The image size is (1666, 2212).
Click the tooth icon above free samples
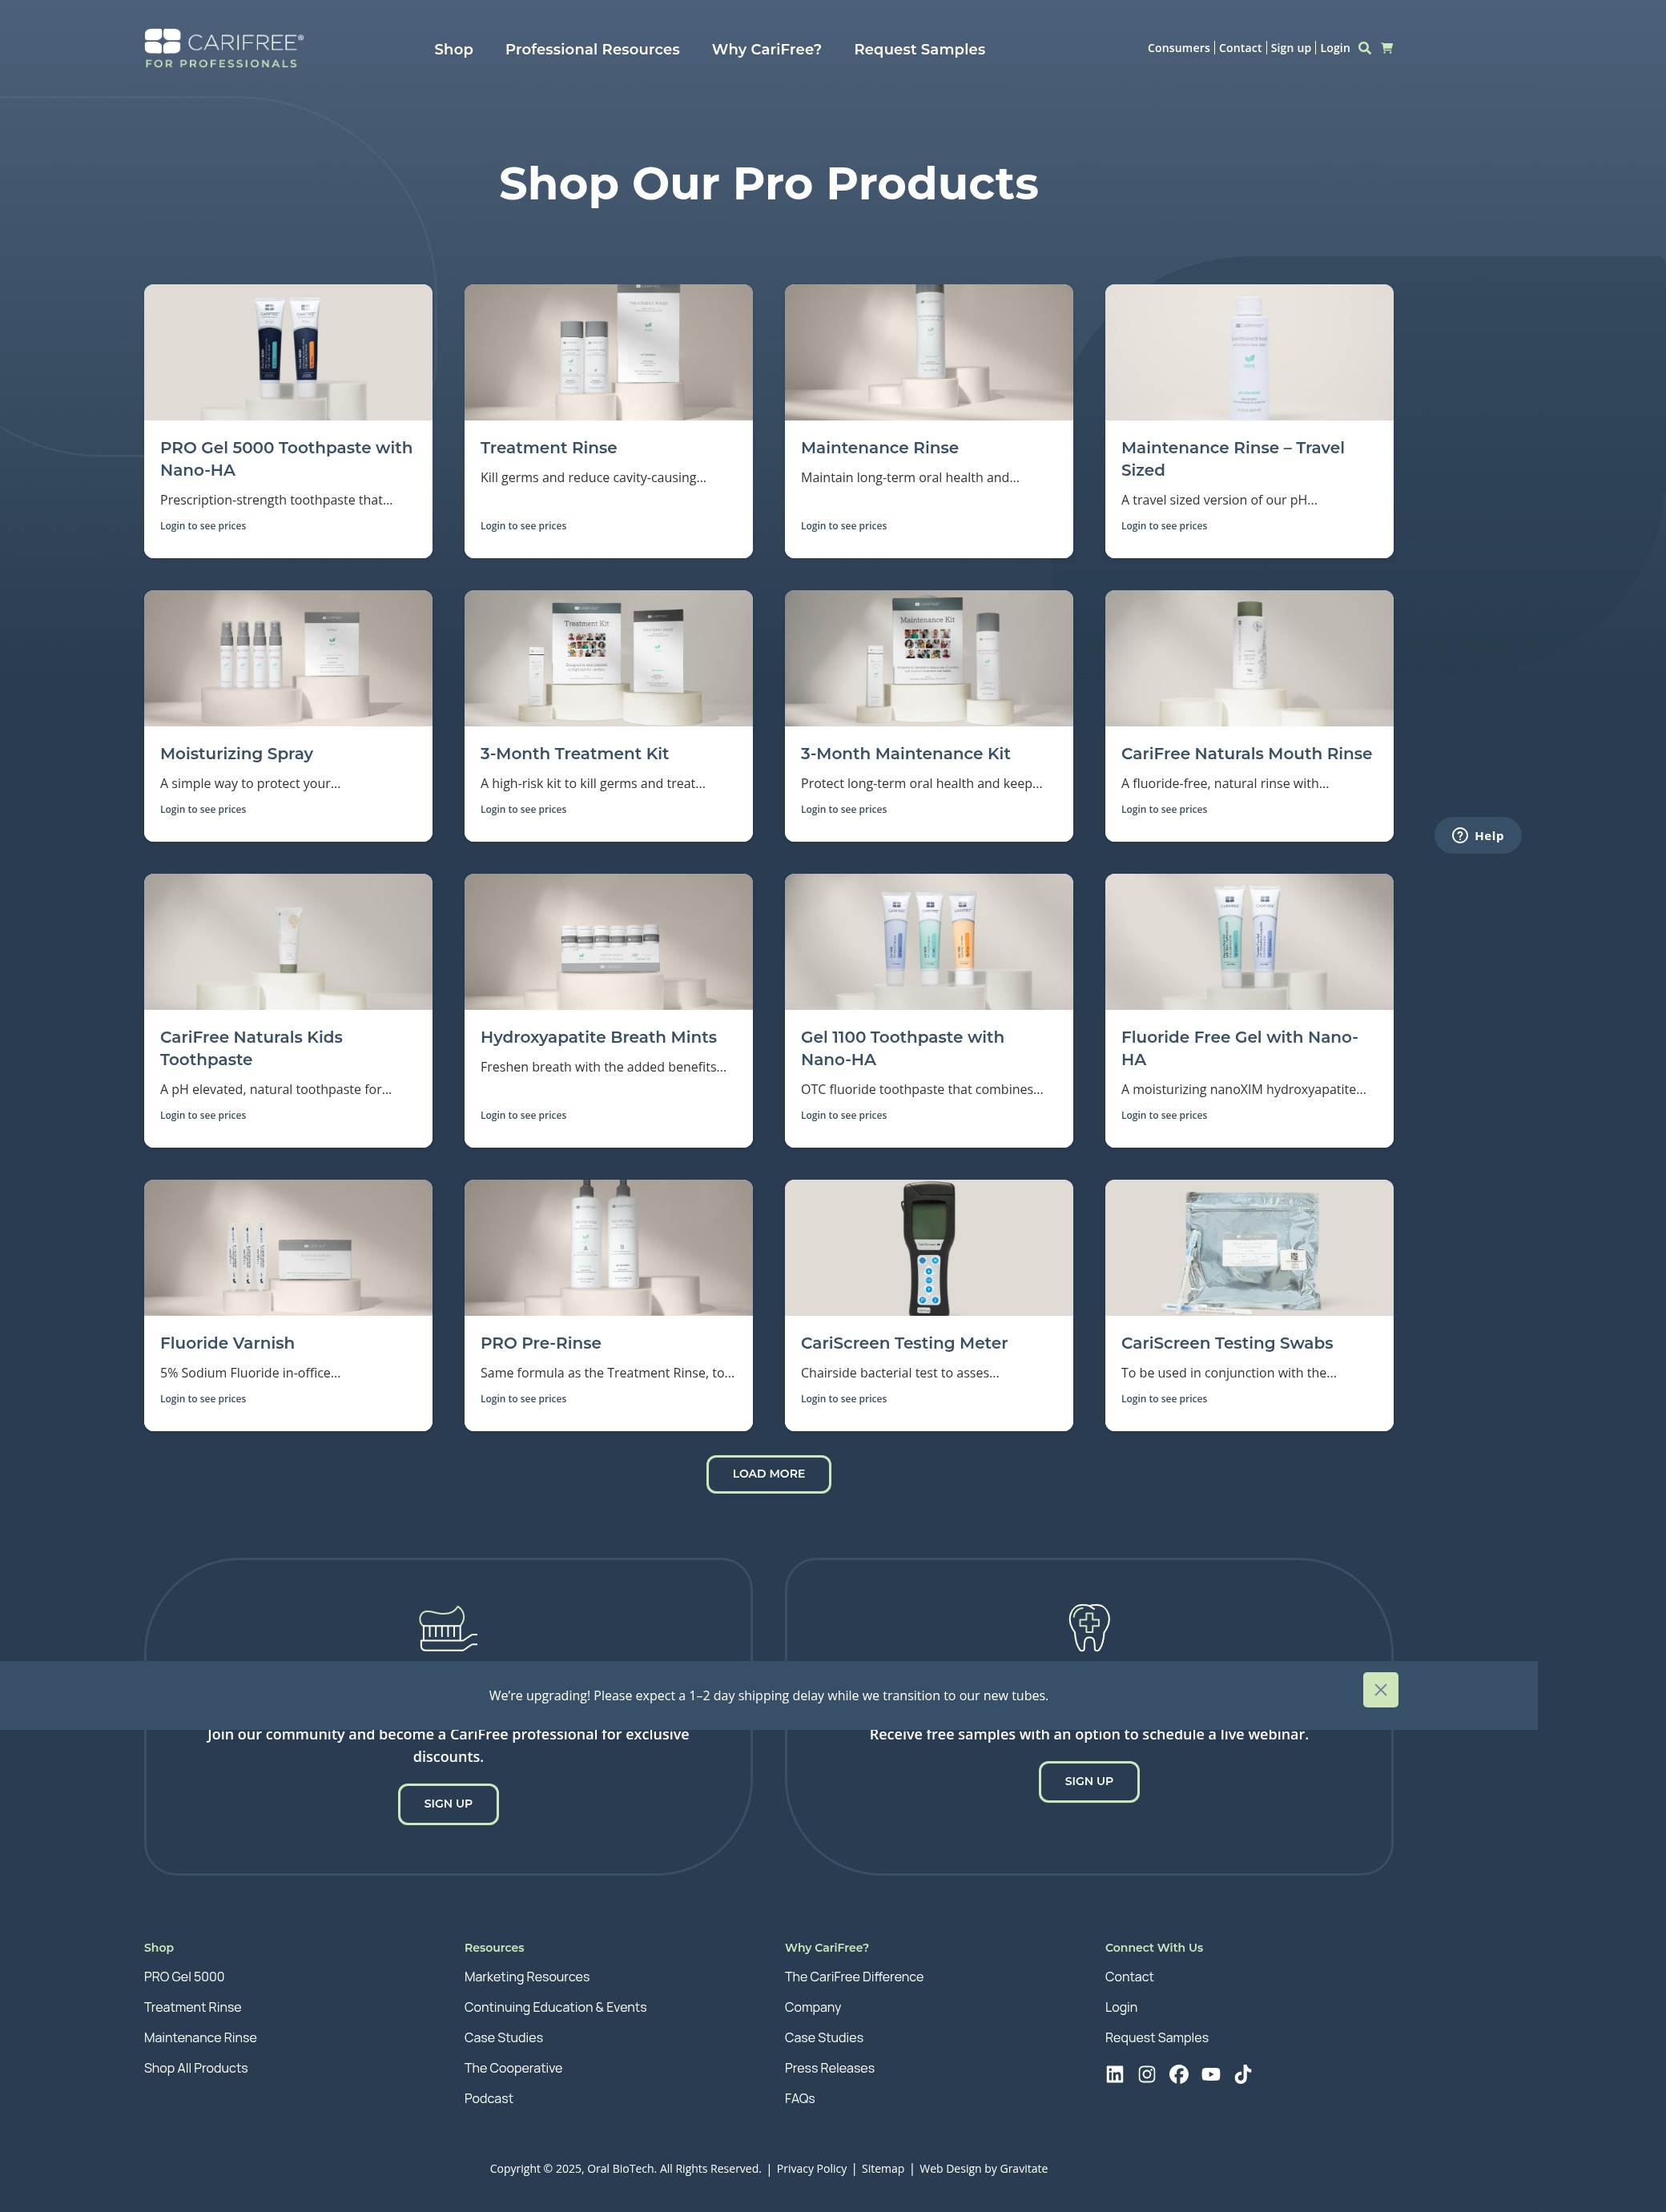pos(1089,1627)
